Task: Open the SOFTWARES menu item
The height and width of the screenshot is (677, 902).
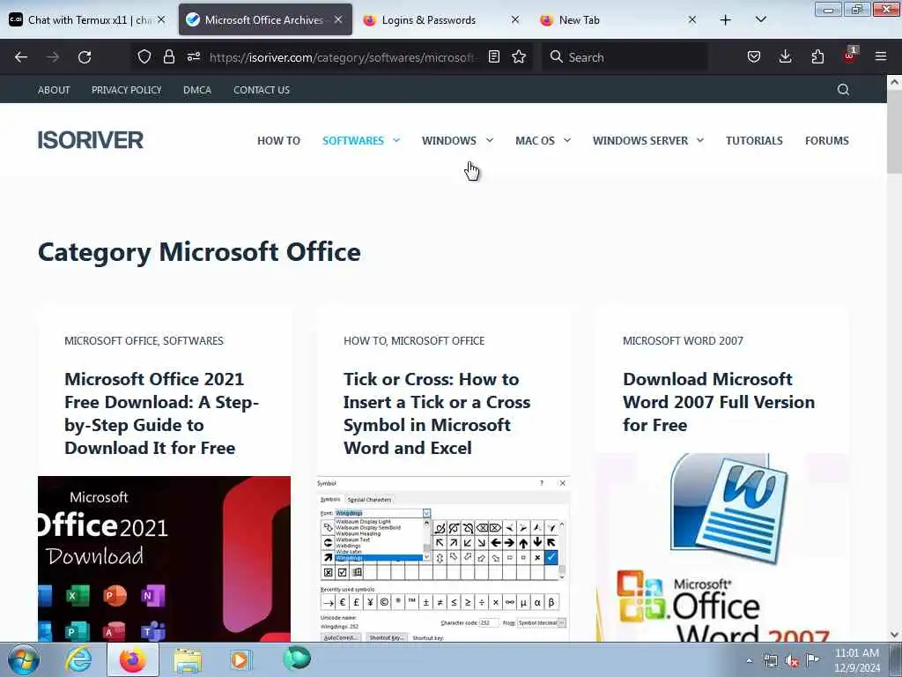Action: point(352,140)
